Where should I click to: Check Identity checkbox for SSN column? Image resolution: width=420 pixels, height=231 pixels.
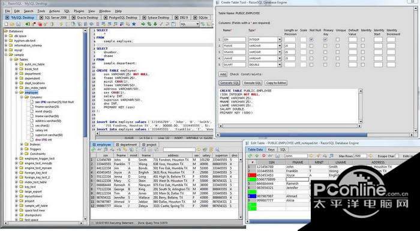(362, 40)
